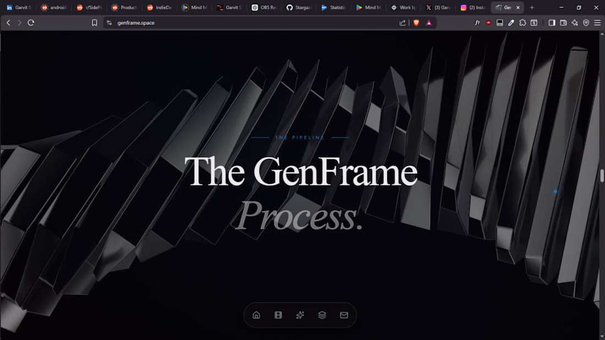This screenshot has height=340, width=605.
Task: Bookmark this page with bookmark icon
Action: (x=94, y=23)
